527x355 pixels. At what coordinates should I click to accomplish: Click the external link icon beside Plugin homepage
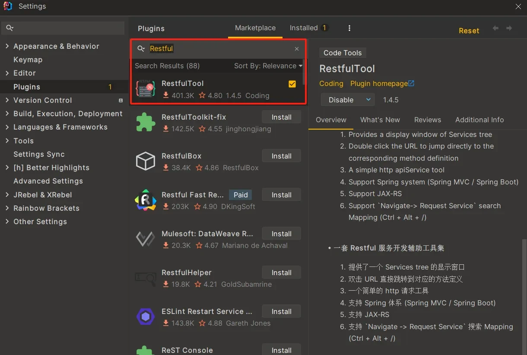411,83
